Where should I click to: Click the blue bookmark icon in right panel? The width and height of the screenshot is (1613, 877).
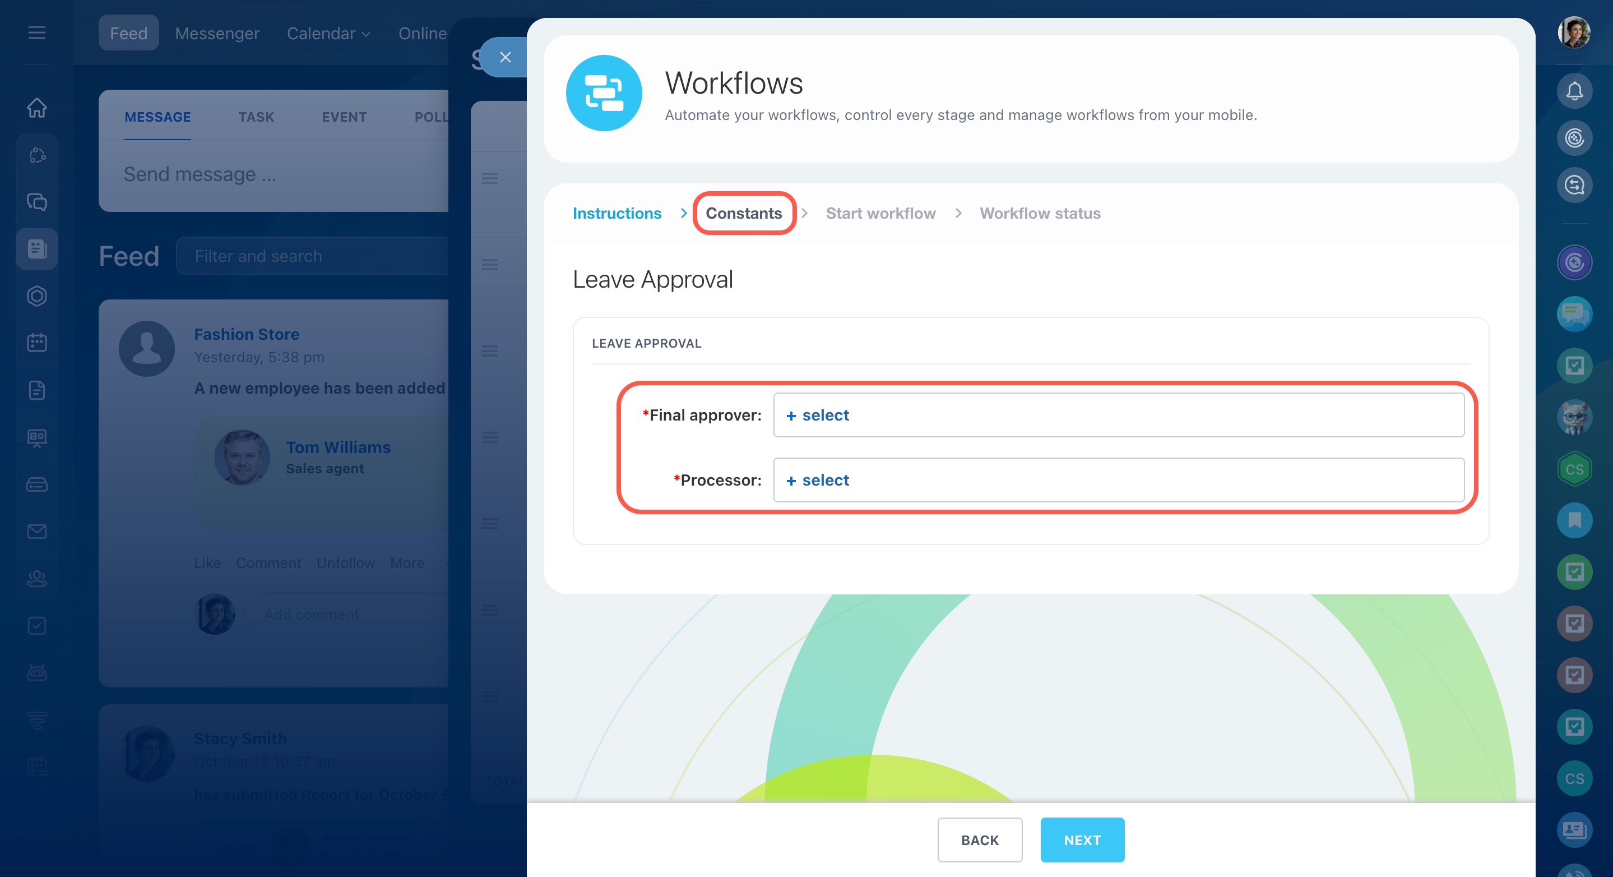pyautogui.click(x=1574, y=520)
